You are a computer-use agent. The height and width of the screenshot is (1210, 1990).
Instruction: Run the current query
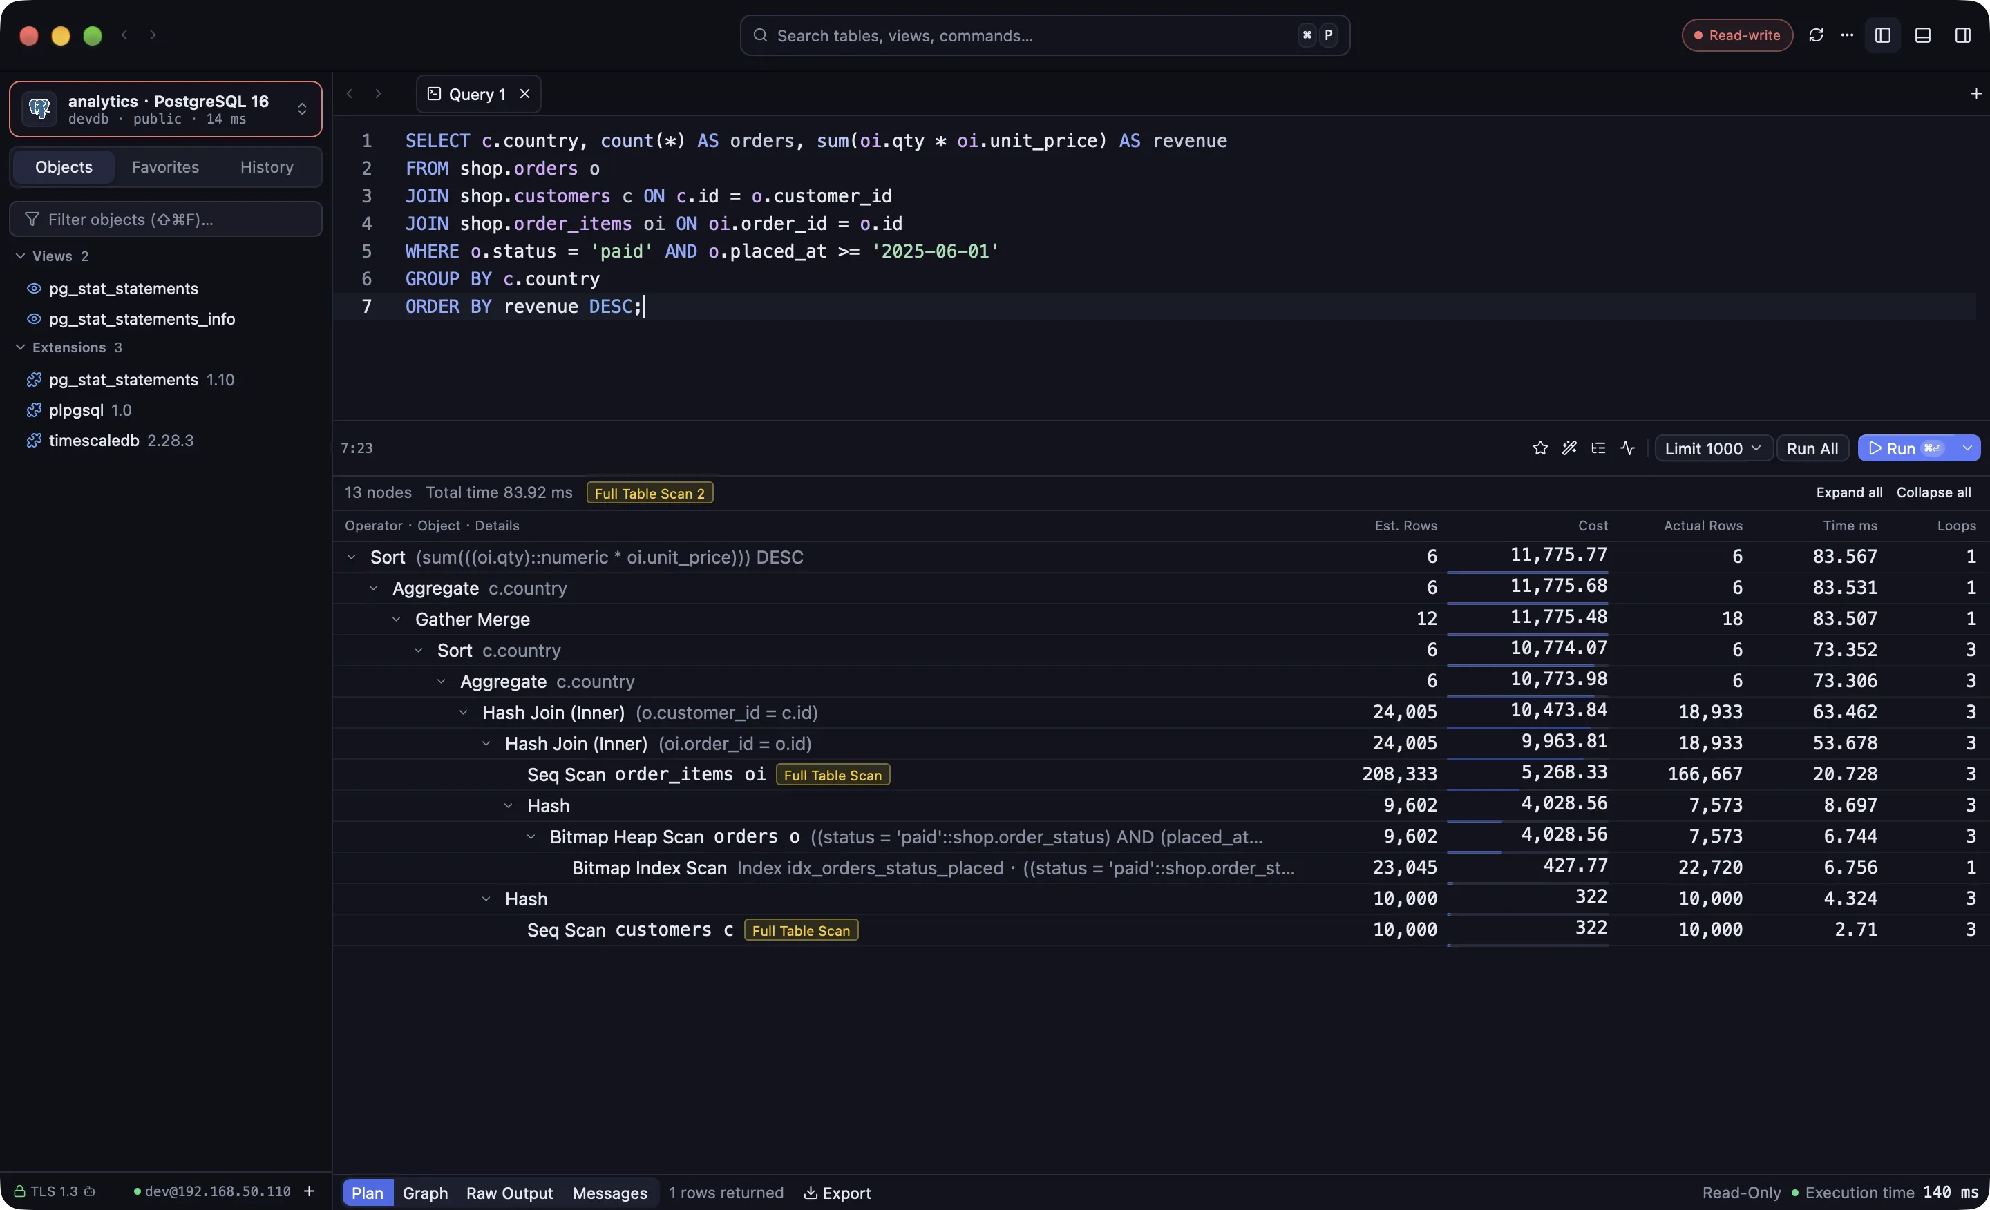point(1905,448)
